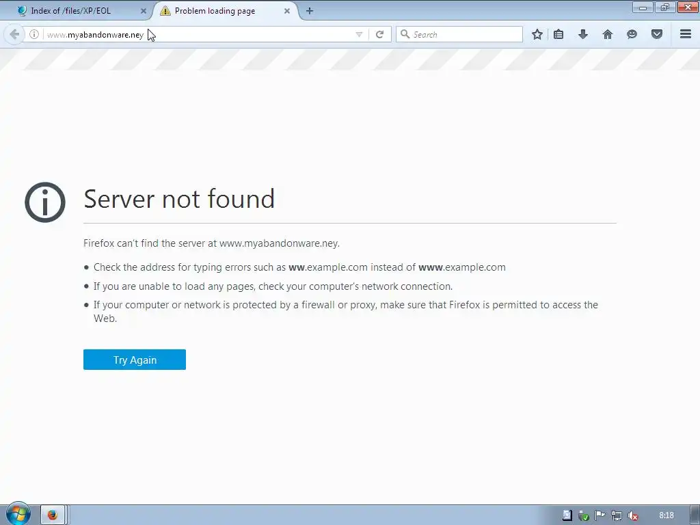This screenshot has height=525, width=700.
Task: Open the Windows Start orb
Action: pos(18,514)
